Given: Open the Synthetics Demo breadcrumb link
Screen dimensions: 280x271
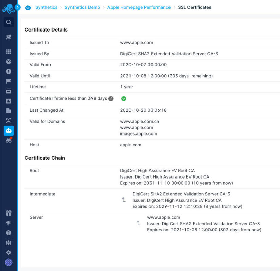Looking at the screenshot, I should (x=82, y=7).
